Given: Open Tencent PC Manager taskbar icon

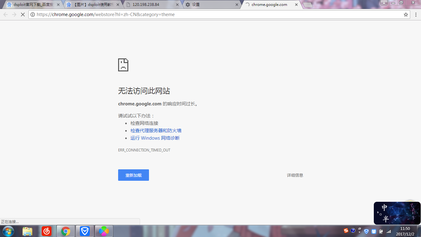Looking at the screenshot, I should (x=85, y=231).
